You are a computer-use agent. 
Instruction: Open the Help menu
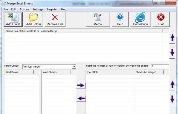click(64, 9)
